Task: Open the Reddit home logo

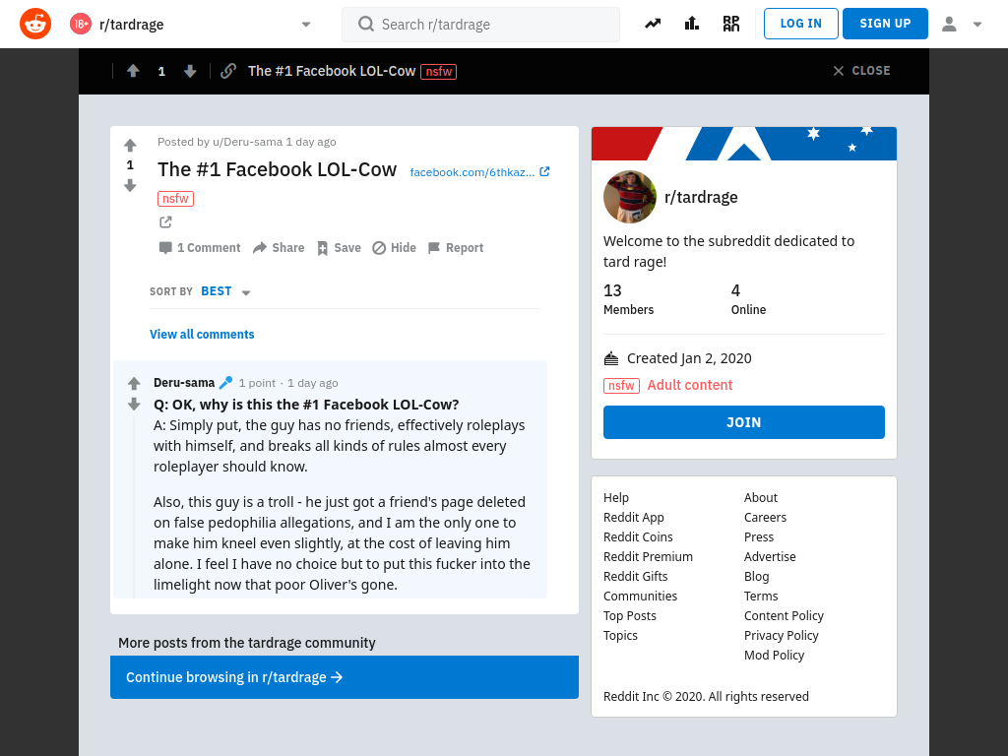Action: click(x=35, y=24)
